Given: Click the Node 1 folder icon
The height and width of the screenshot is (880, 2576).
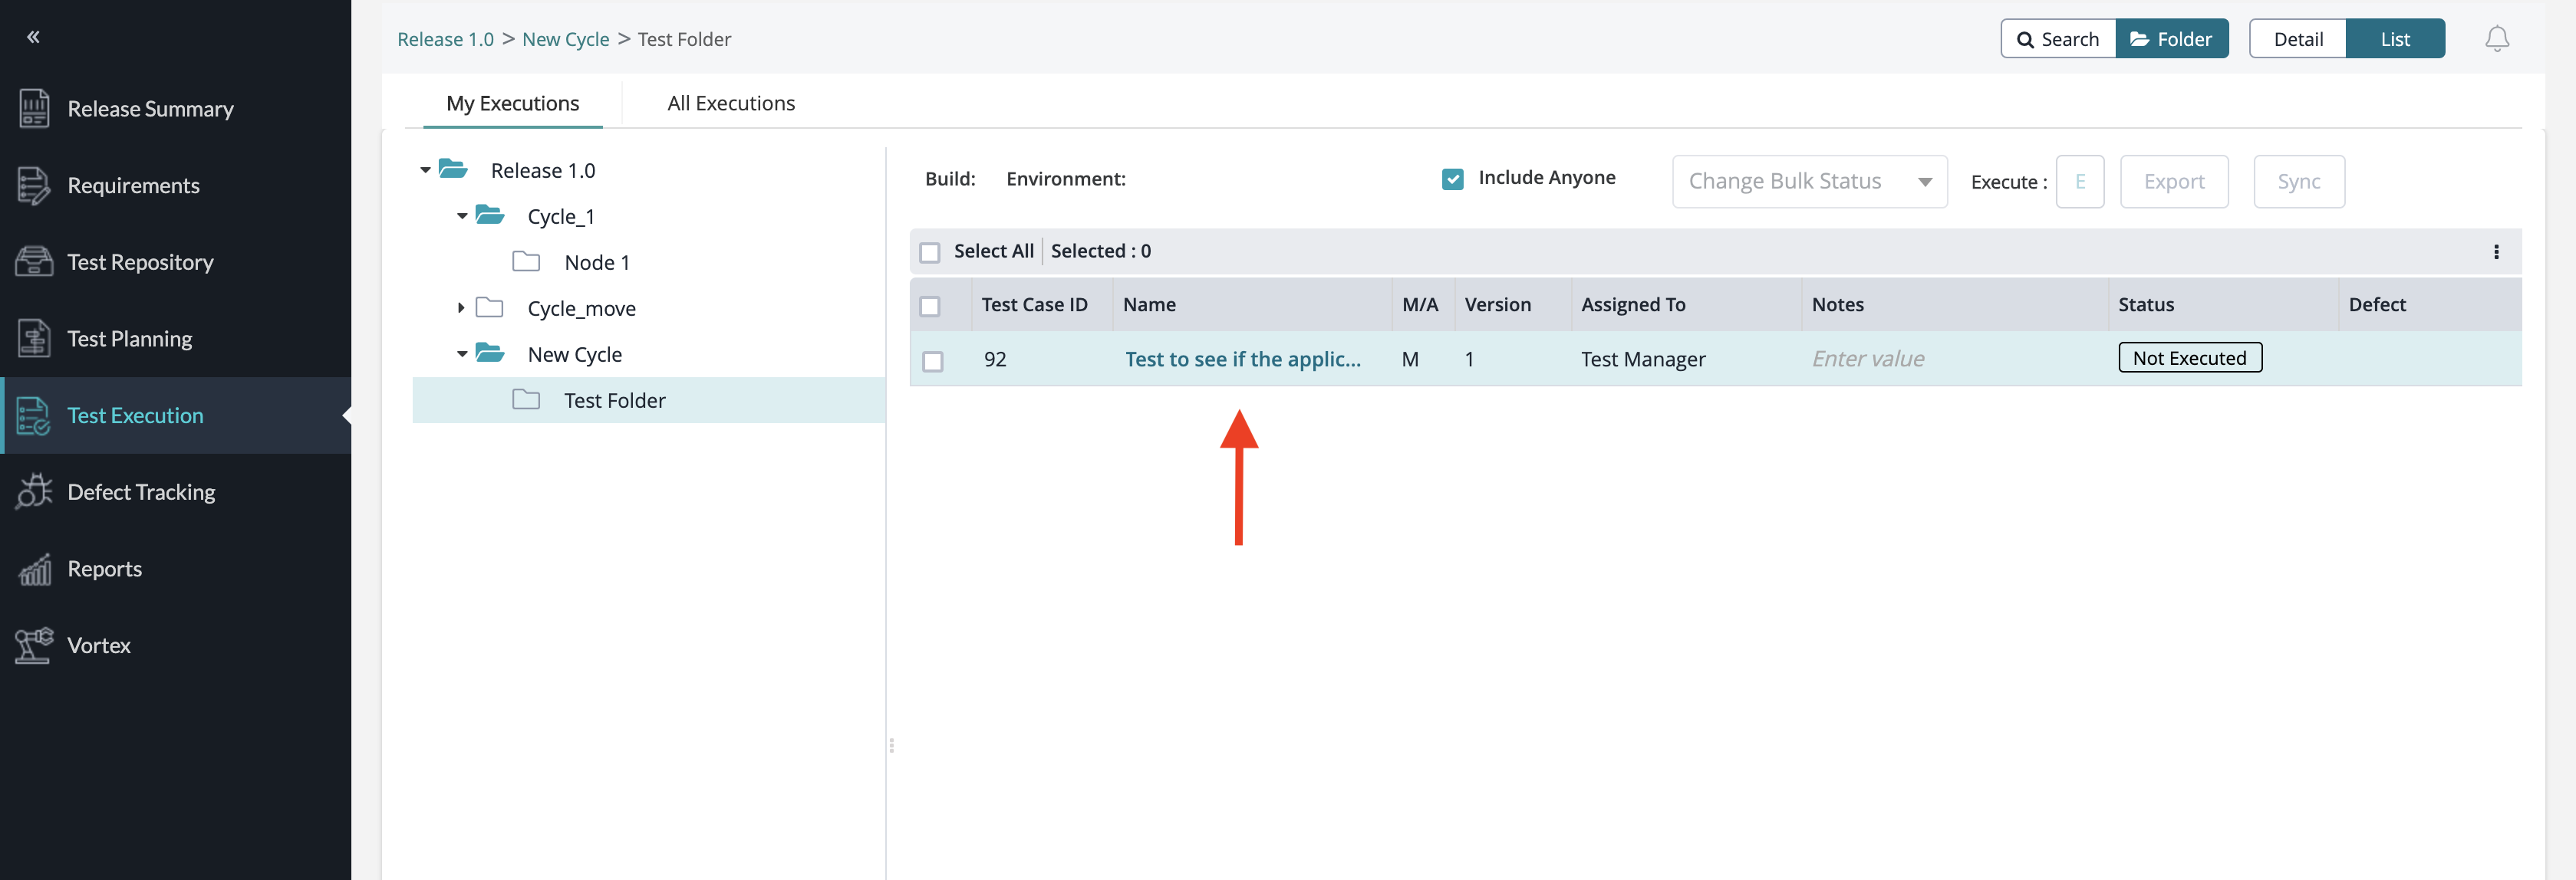Looking at the screenshot, I should (526, 261).
